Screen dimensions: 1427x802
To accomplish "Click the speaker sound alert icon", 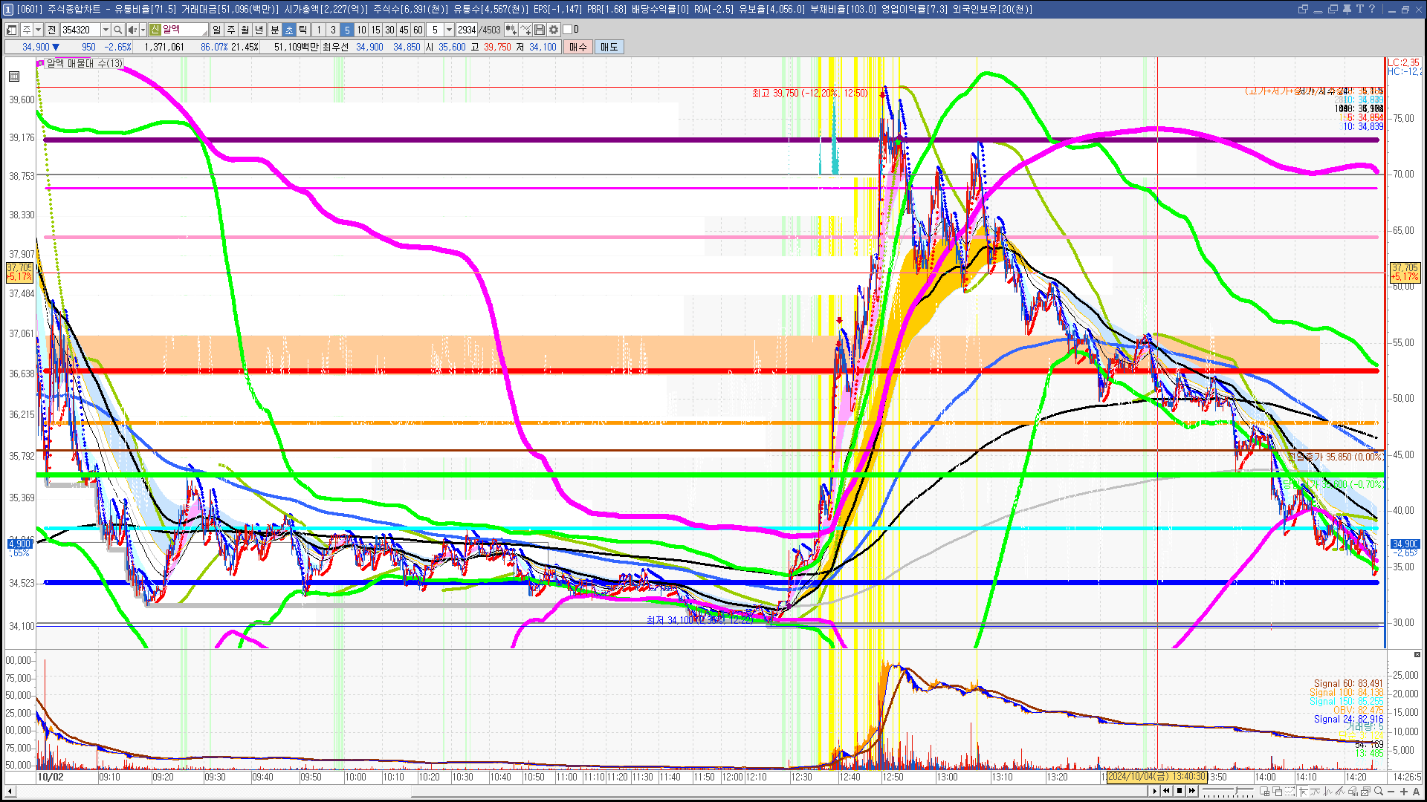I will point(132,30).
